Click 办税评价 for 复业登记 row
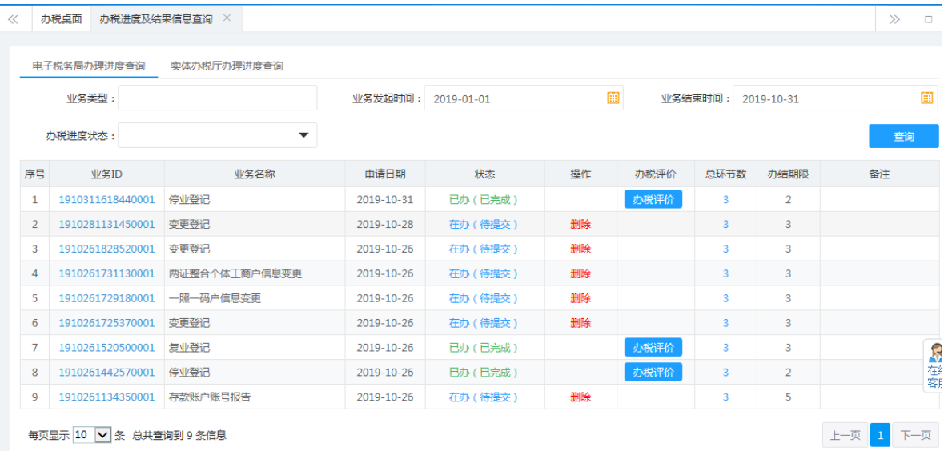 point(653,348)
